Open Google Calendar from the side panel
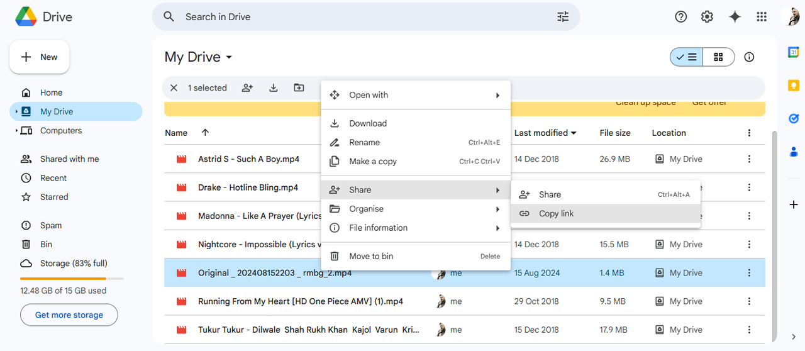 click(x=794, y=52)
